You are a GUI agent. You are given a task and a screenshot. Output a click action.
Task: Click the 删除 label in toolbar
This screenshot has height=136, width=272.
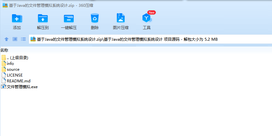pyautogui.click(x=95, y=27)
